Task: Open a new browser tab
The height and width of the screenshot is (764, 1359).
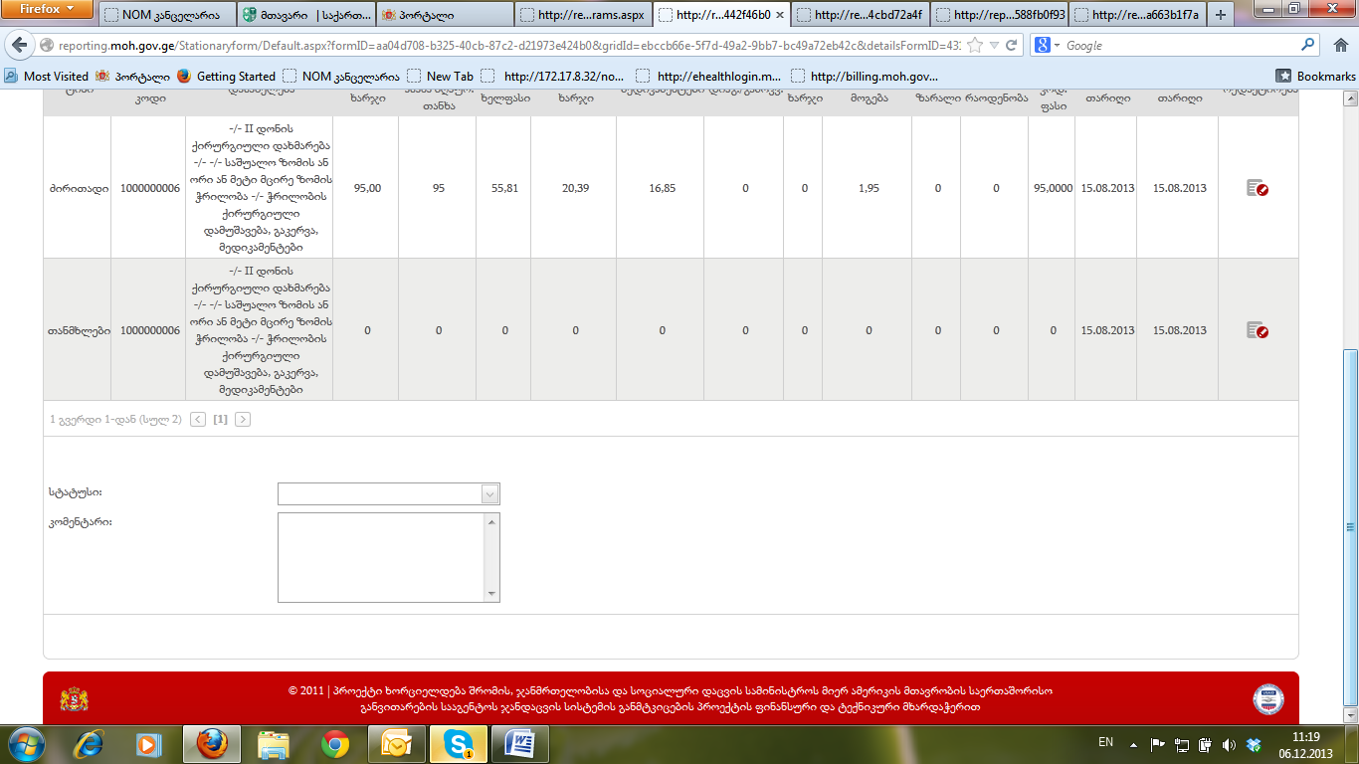Action: (x=1221, y=15)
